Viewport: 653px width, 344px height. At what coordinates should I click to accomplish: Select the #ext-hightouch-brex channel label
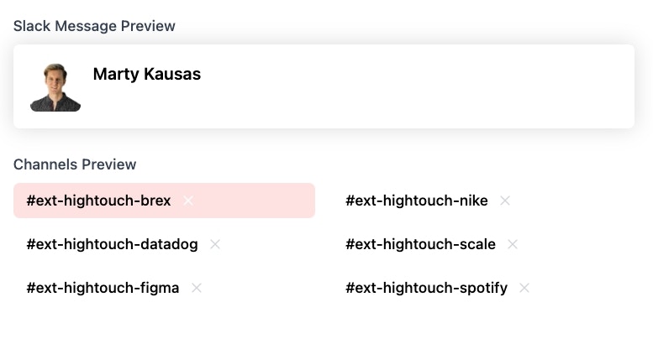click(x=98, y=201)
